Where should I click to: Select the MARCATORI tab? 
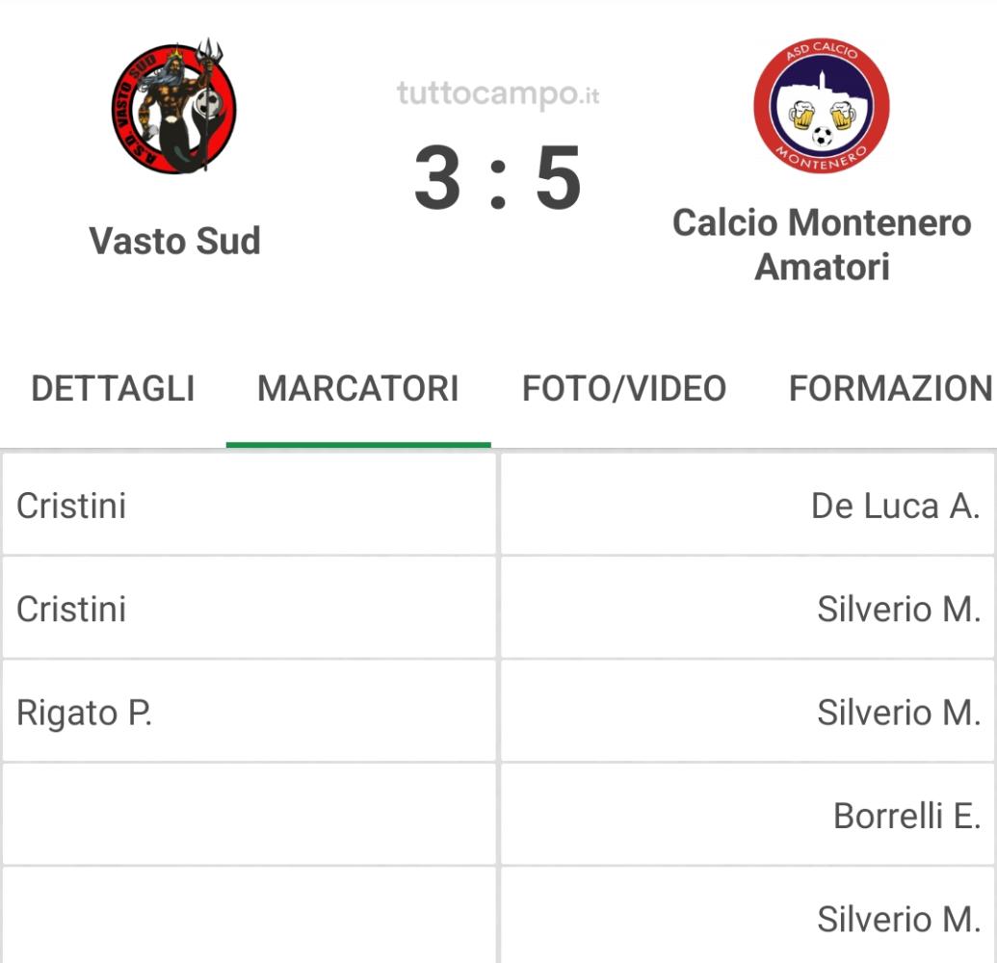358,388
